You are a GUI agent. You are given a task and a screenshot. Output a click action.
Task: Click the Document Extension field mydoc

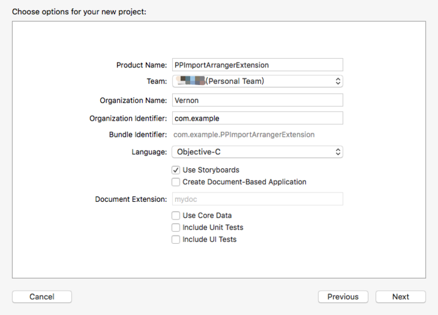(257, 199)
